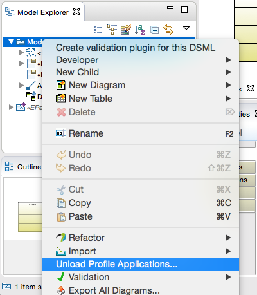Click the flat list view icon in toolbar

(x=98, y=30)
